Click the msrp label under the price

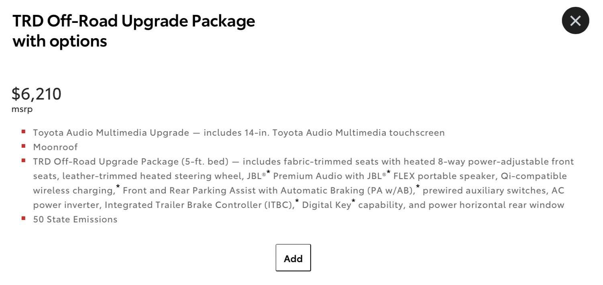point(22,109)
